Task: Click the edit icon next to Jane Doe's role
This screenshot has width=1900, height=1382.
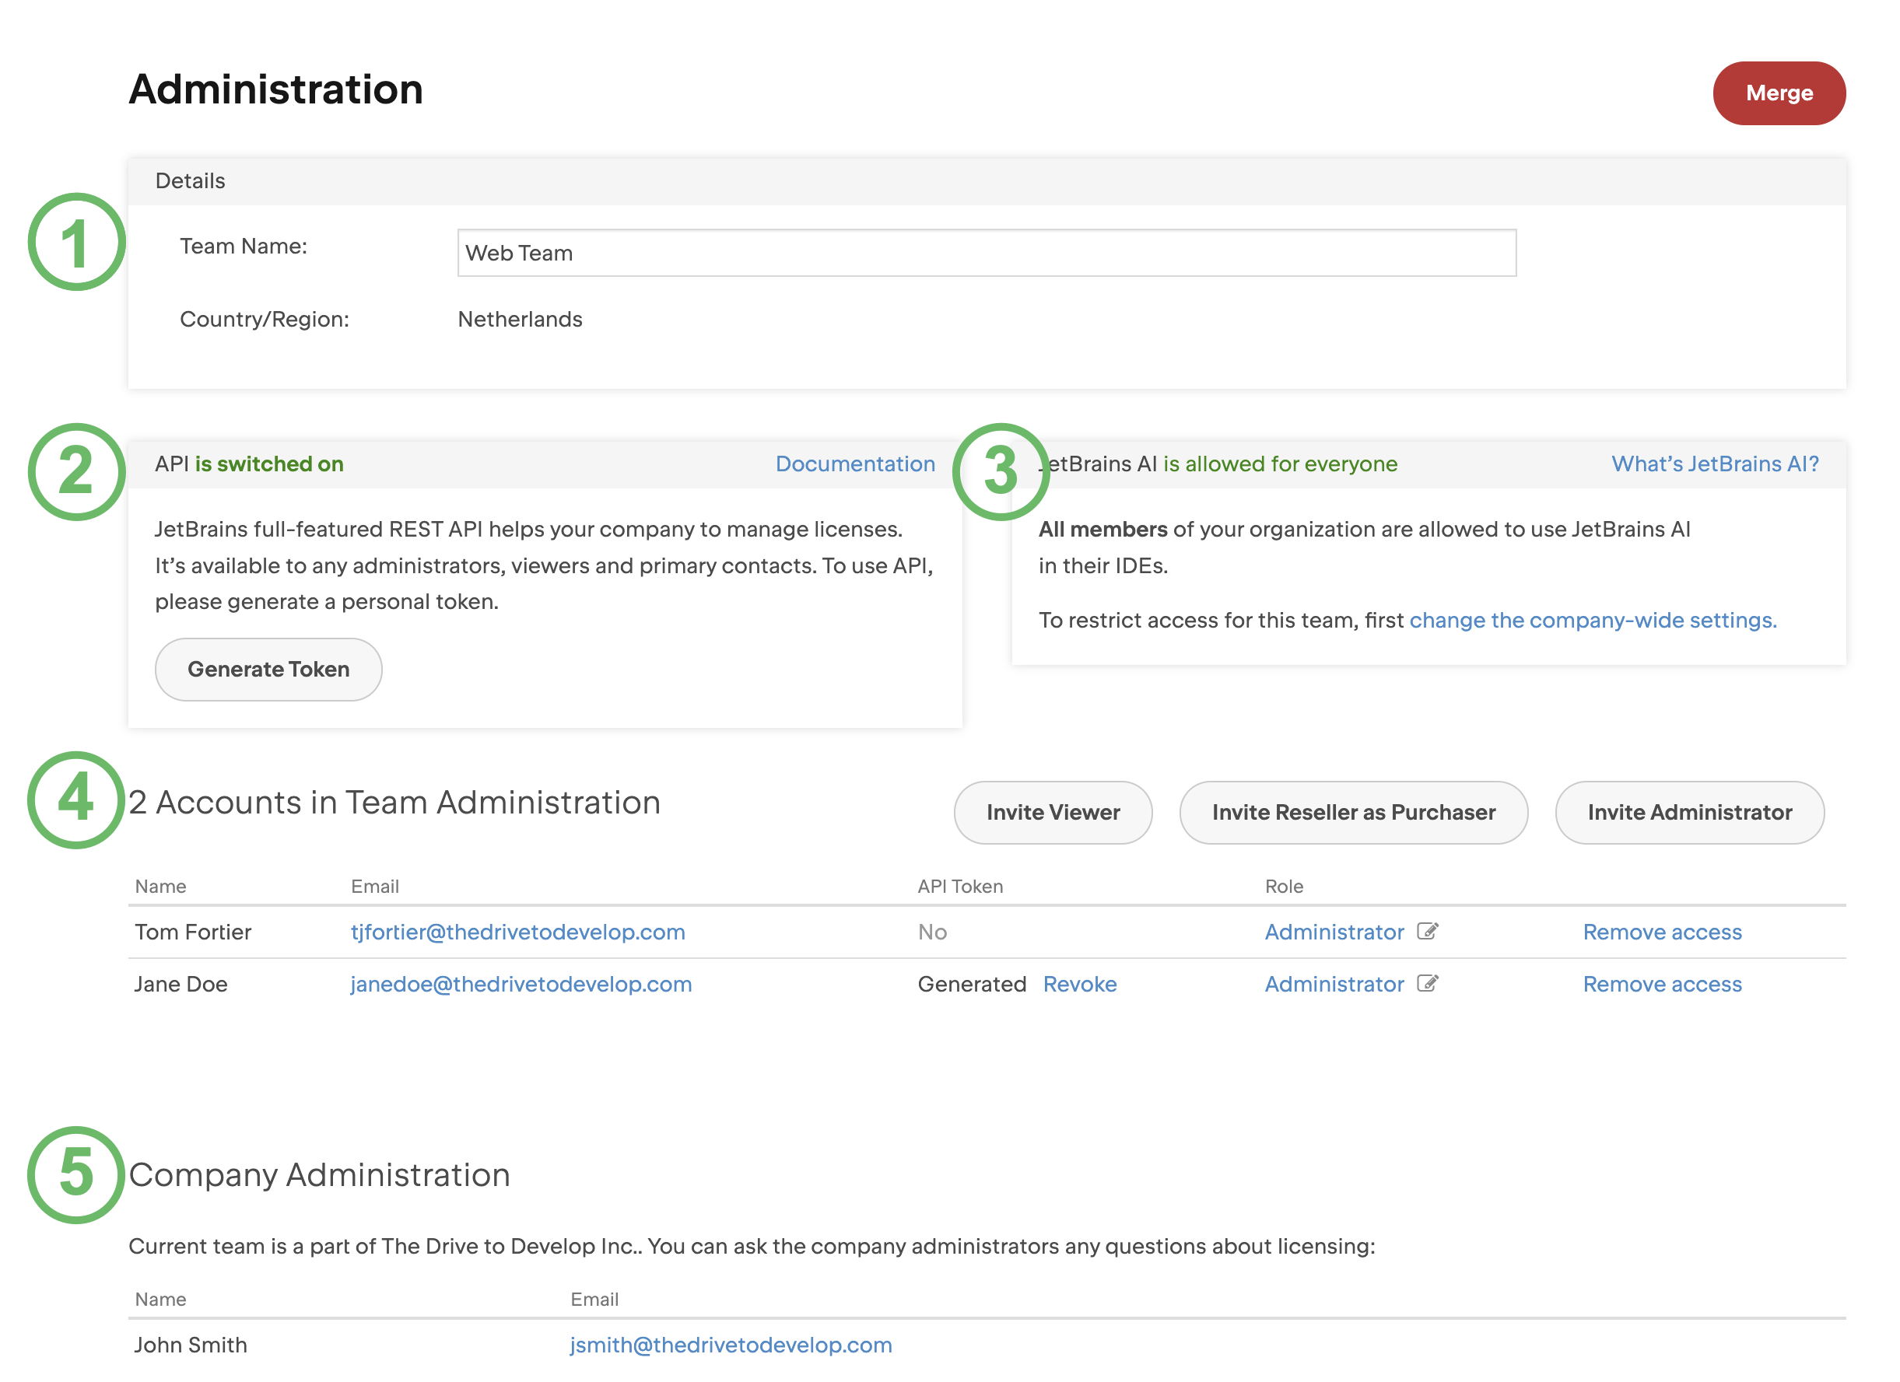Action: 1427,983
